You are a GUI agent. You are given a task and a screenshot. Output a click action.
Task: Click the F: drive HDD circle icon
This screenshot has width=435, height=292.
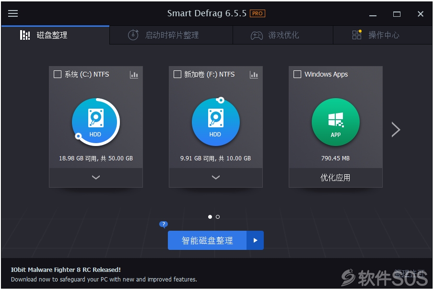coord(215,122)
